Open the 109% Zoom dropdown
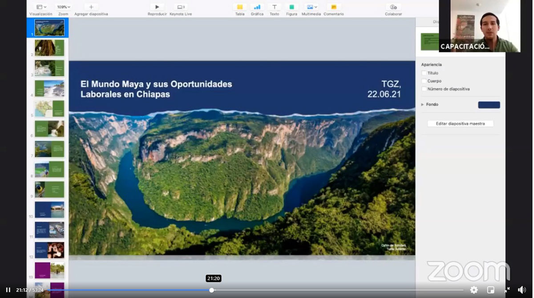This screenshot has width=534, height=298. point(63,7)
